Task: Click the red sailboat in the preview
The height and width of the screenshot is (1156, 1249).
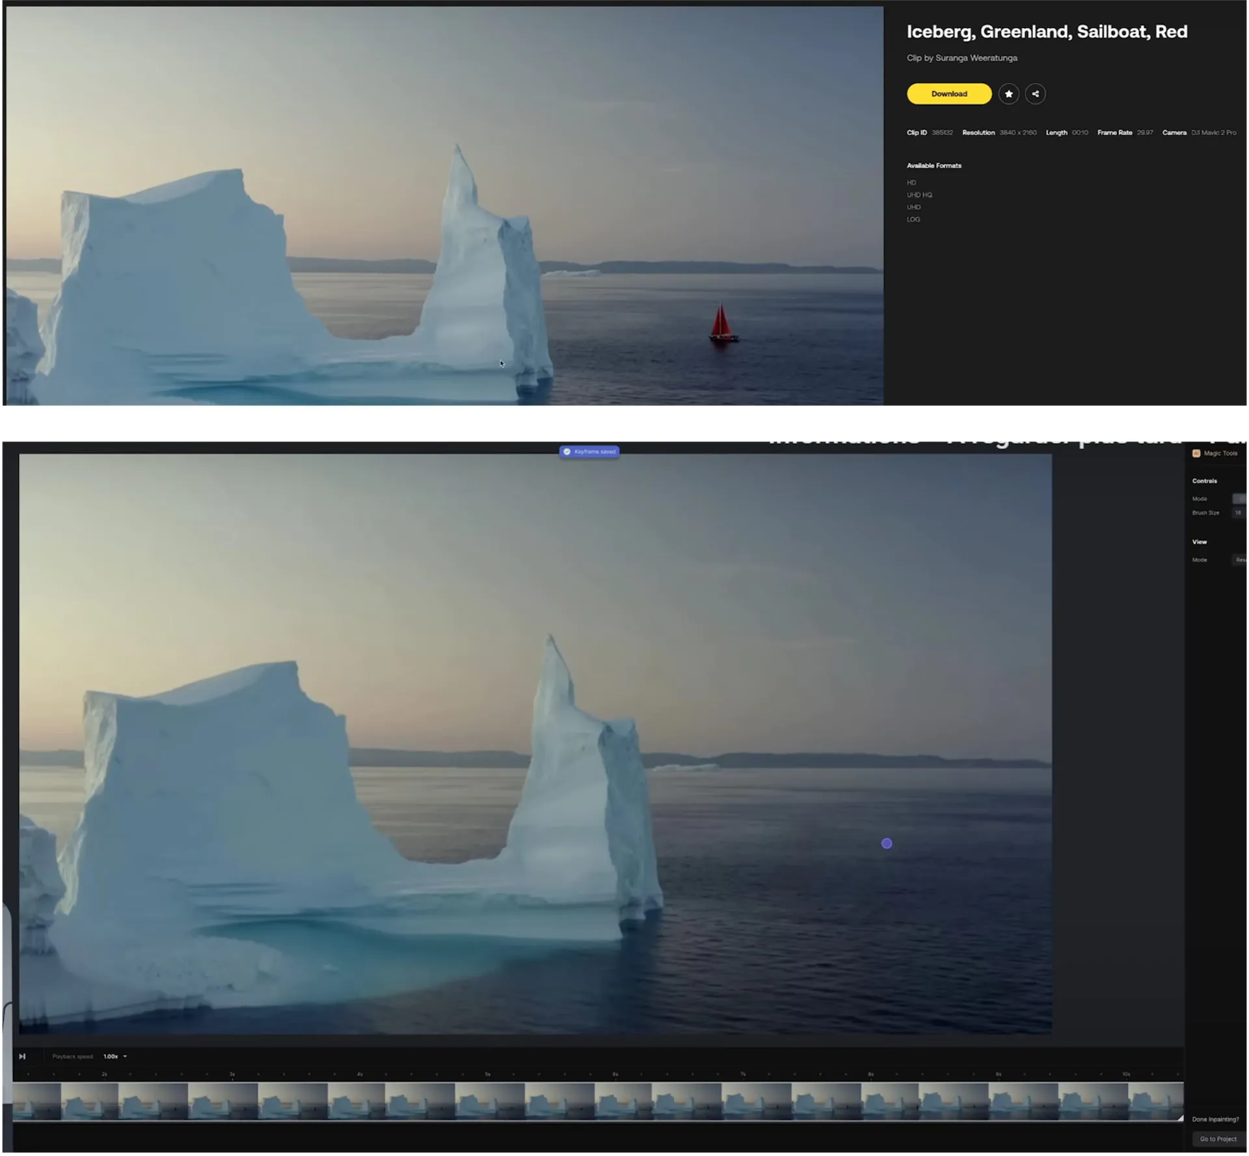Action: click(722, 324)
